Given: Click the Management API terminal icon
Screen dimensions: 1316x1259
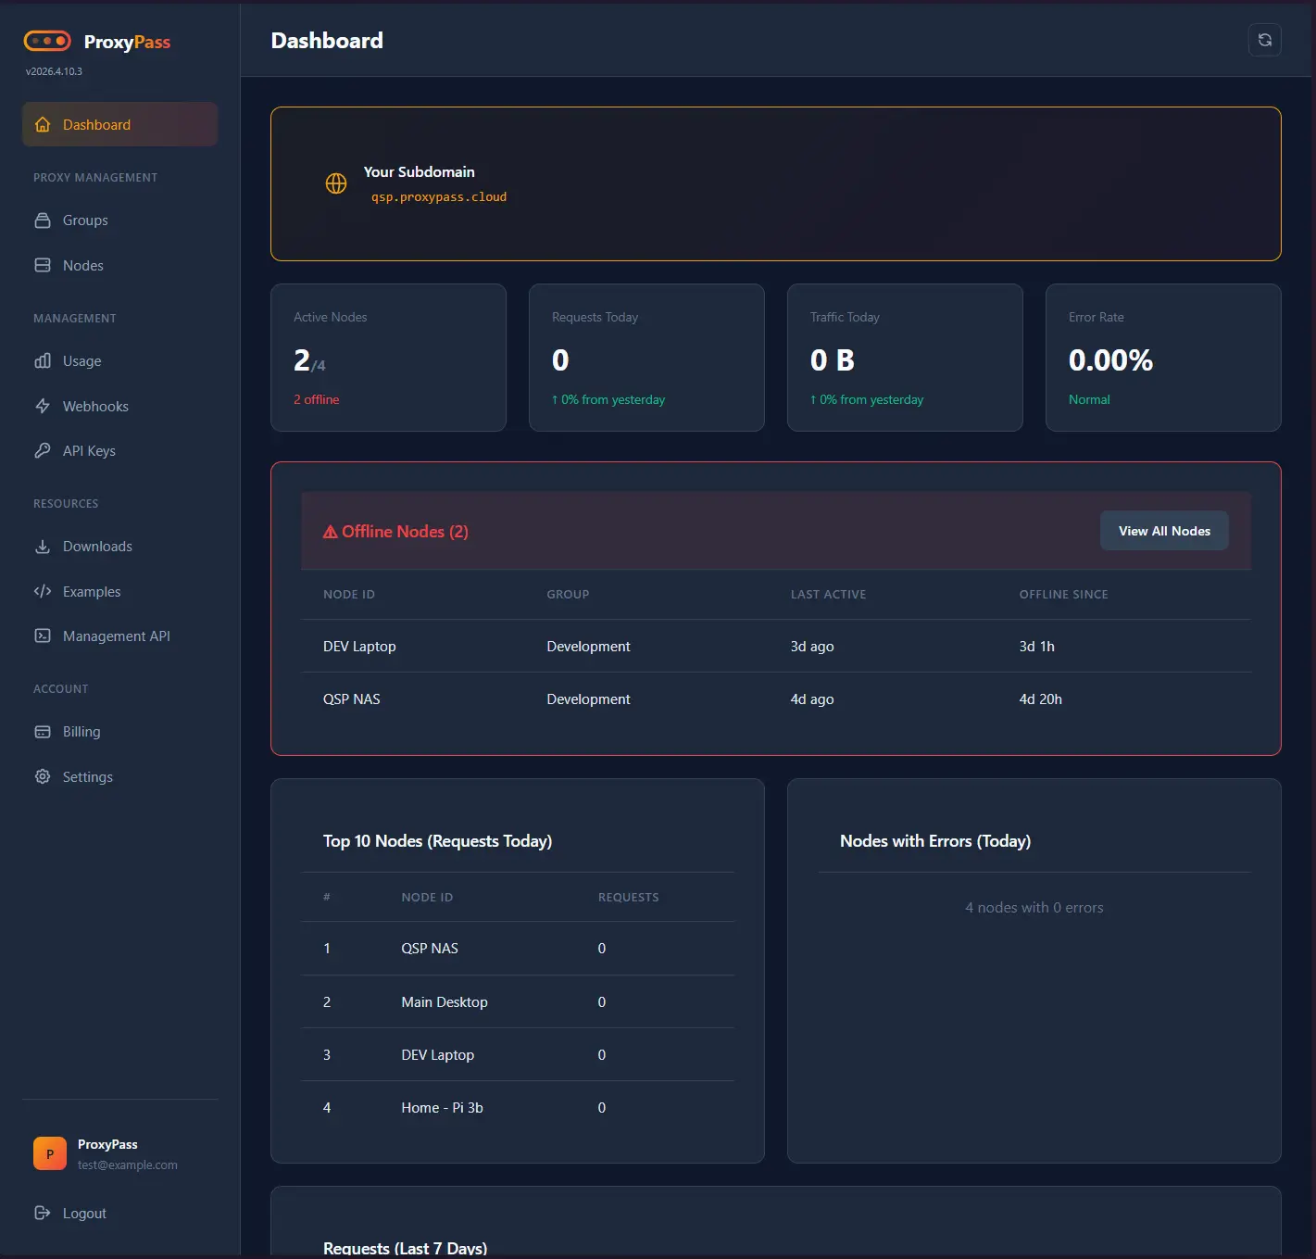Looking at the screenshot, I should click(43, 636).
